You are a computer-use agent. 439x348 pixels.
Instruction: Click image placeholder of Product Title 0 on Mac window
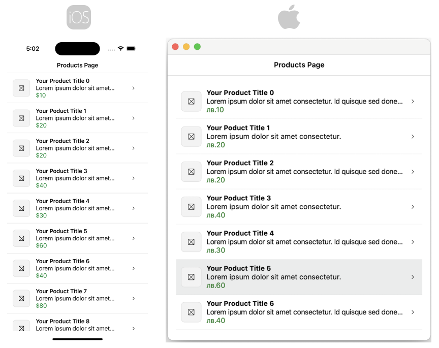[191, 101]
